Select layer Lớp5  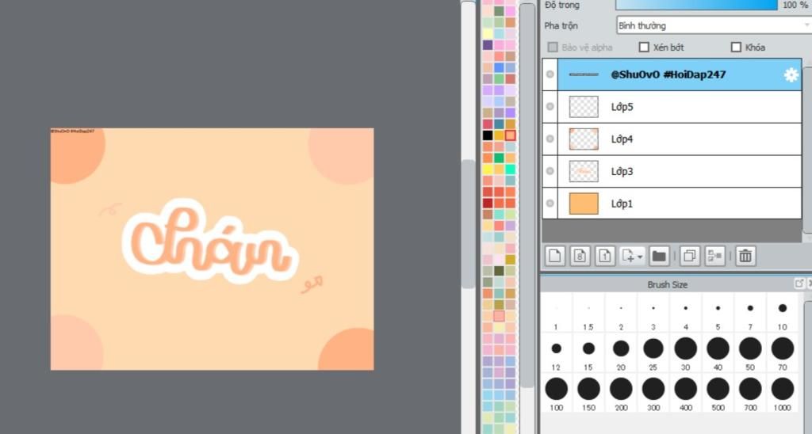(x=680, y=107)
